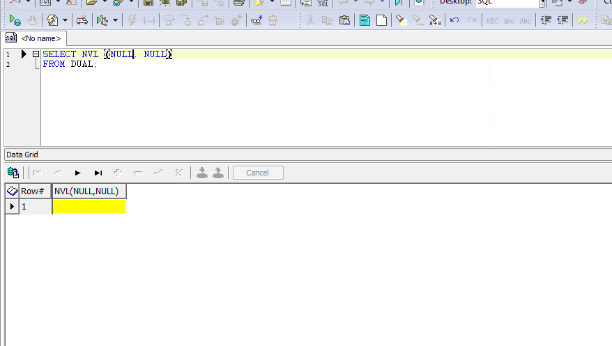This screenshot has height=346, width=612.
Task: Click the Undo arrow icon
Action: tap(454, 20)
